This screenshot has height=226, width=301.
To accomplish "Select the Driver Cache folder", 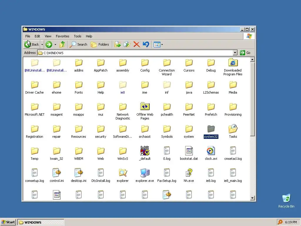I will (35, 87).
